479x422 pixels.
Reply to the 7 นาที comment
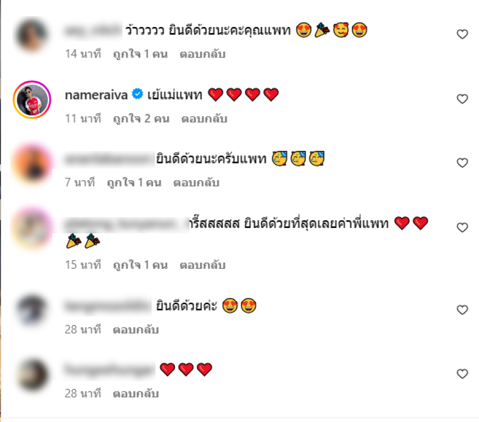coord(196,183)
